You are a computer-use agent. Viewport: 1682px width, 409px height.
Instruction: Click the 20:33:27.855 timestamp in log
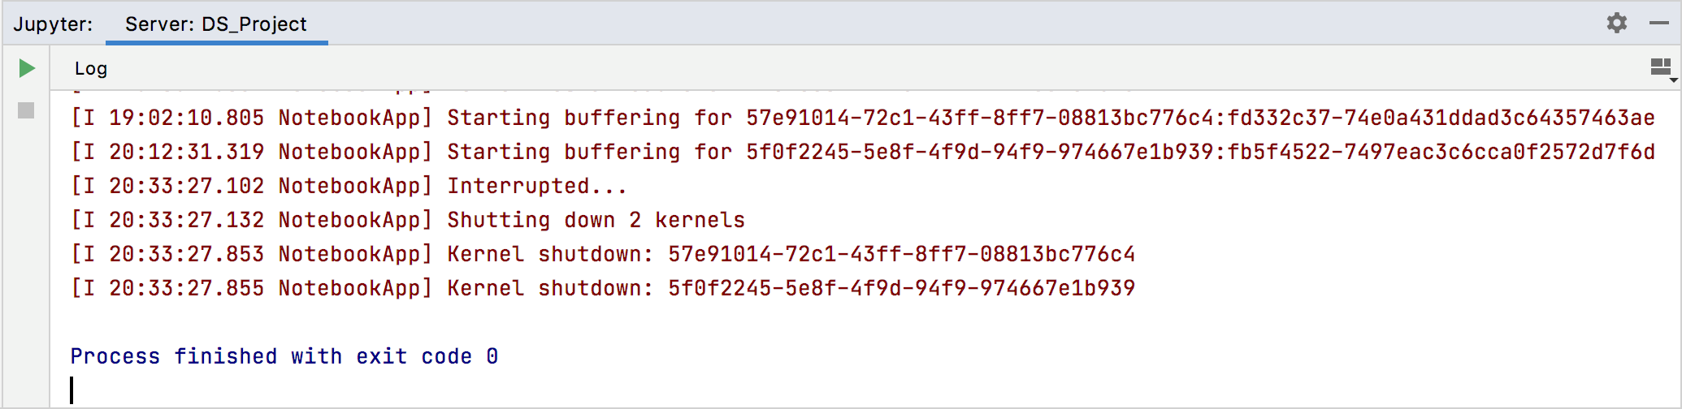[x=186, y=288]
